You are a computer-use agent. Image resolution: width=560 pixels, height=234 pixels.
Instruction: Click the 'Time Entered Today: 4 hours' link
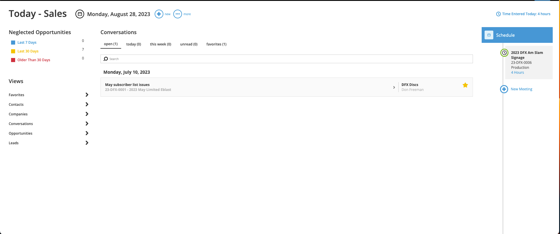[x=526, y=14]
